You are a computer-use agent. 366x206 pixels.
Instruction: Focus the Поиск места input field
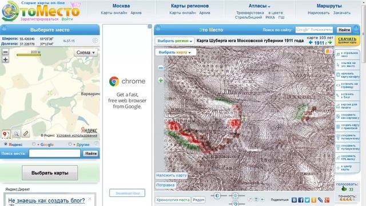coord(55,153)
